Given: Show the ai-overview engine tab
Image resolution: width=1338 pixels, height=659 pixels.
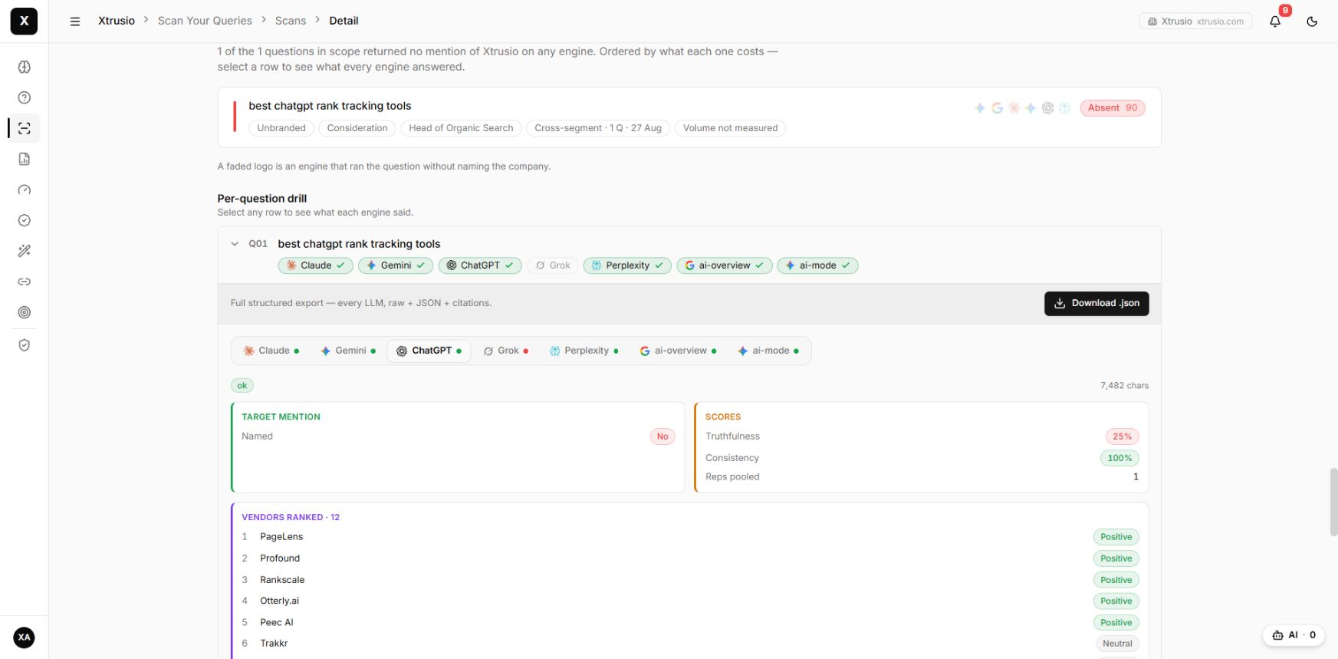Looking at the screenshot, I should click(x=679, y=351).
